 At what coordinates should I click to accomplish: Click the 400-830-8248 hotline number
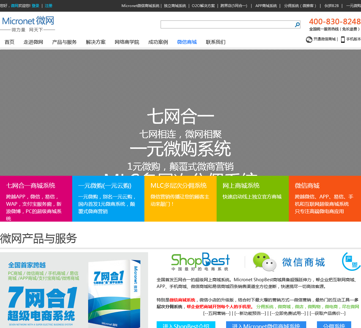click(335, 22)
